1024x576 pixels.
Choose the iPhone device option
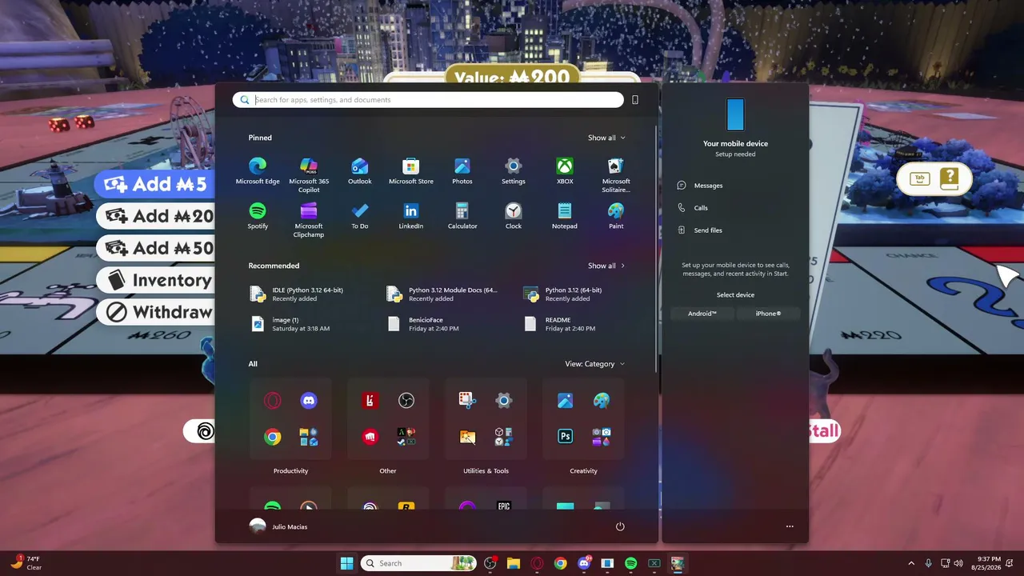click(768, 314)
